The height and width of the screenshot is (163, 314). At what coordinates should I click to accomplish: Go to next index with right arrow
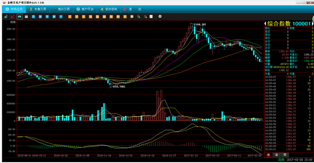pos(312,24)
